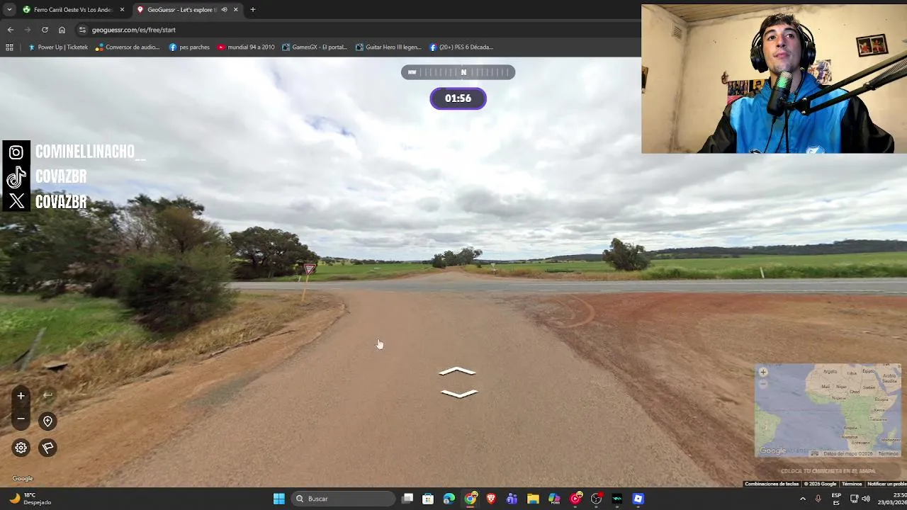Open the bookmarks apps grid icon

pyautogui.click(x=9, y=47)
